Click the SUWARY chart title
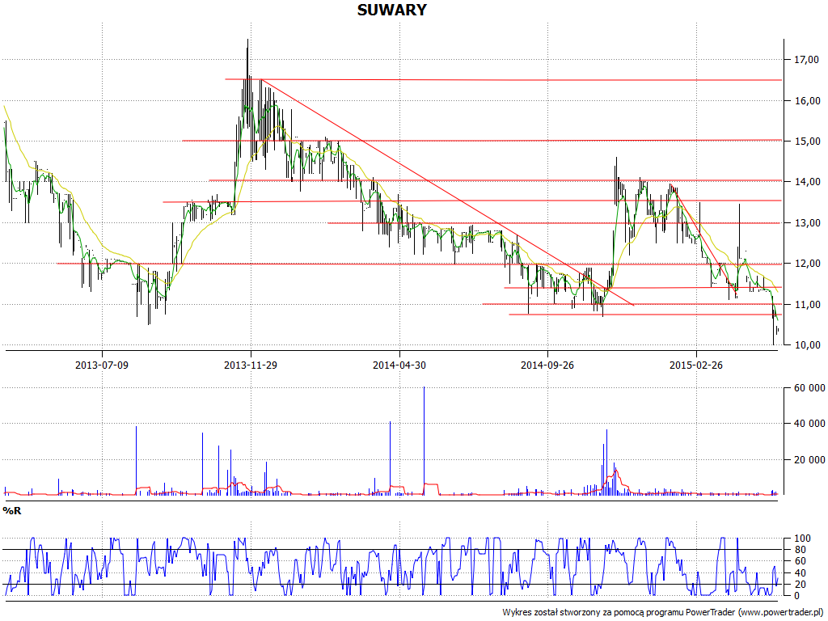 (391, 10)
